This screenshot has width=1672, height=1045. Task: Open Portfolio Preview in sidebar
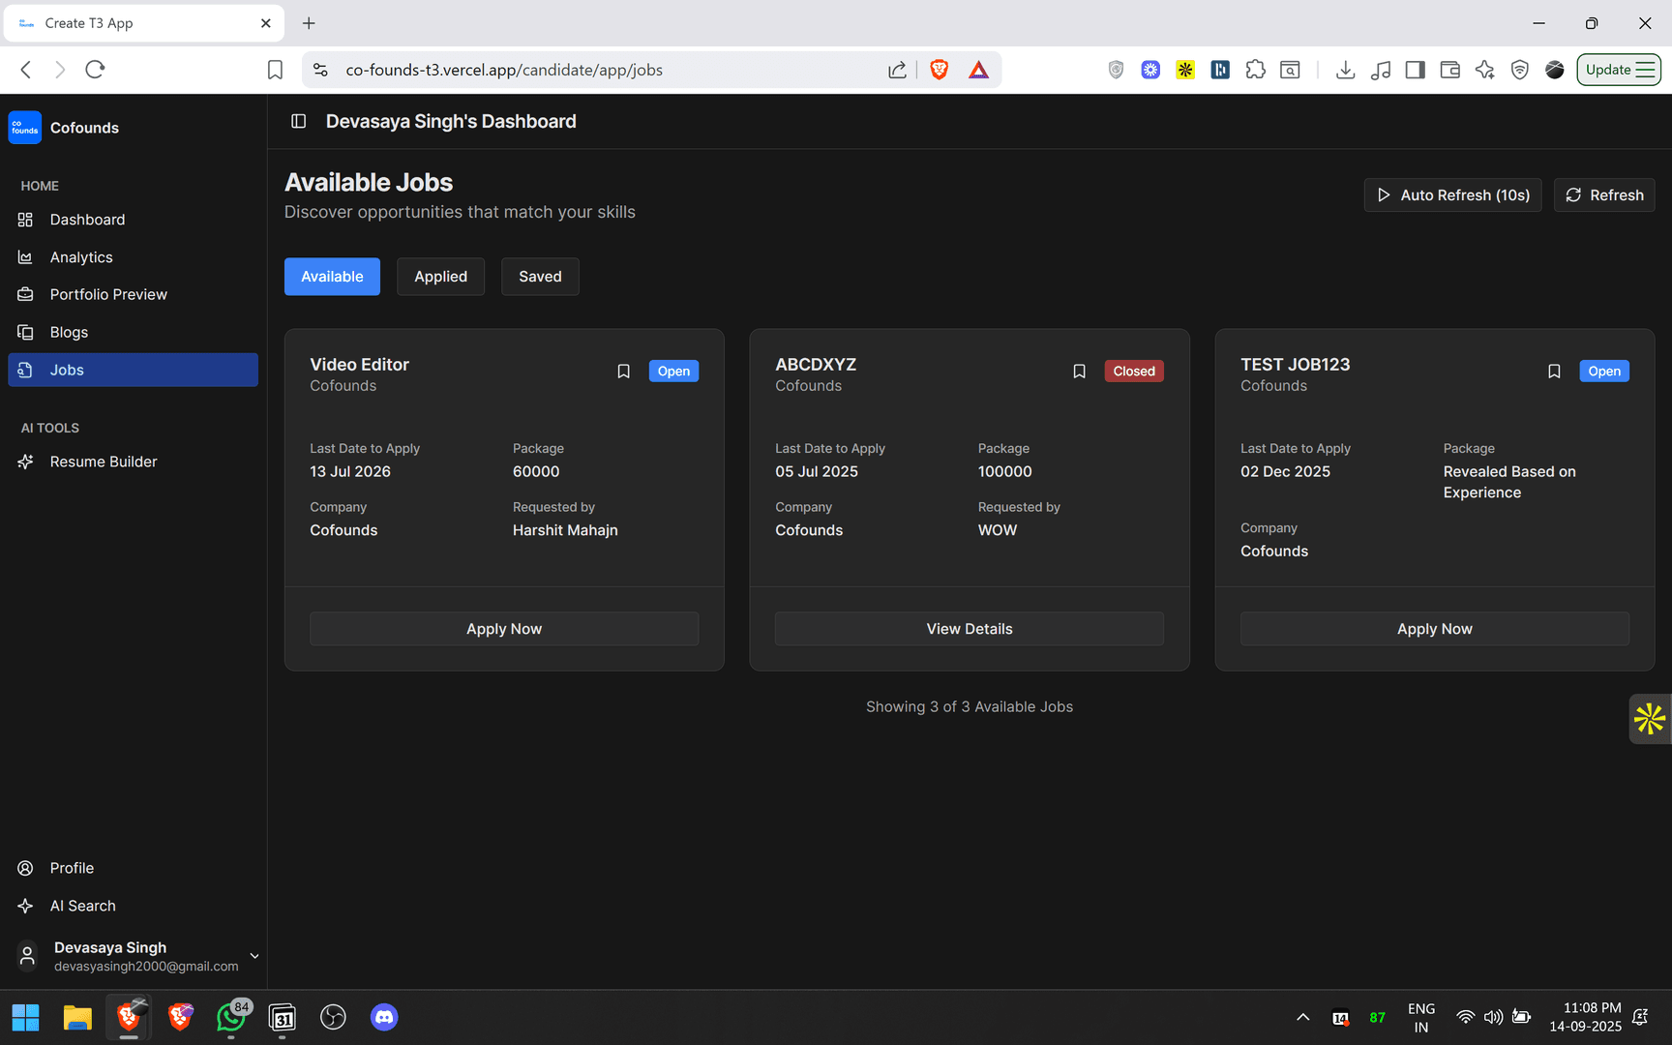(107, 294)
